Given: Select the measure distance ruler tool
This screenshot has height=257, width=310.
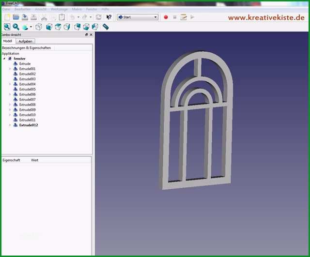Looking at the screenshot, I should click(106, 27).
